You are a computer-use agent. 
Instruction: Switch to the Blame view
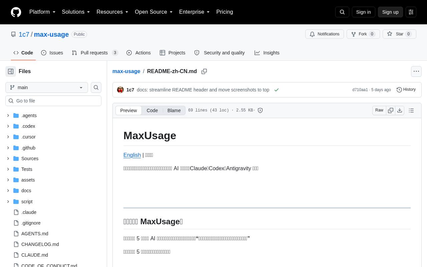(174, 110)
